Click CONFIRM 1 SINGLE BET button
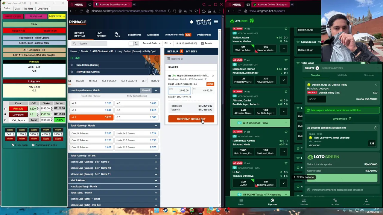The image size is (383, 215). [191, 119]
